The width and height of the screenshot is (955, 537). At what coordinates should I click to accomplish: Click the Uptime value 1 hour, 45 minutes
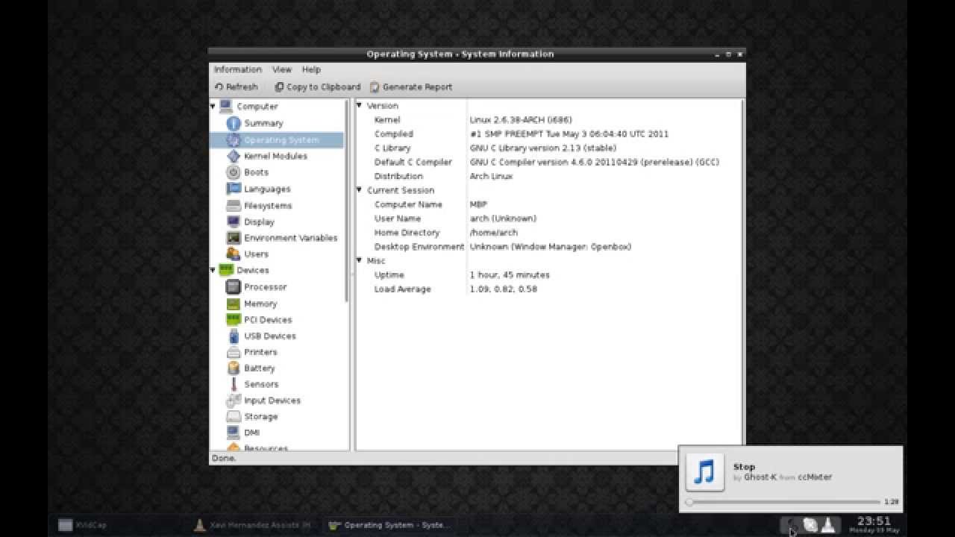point(510,275)
